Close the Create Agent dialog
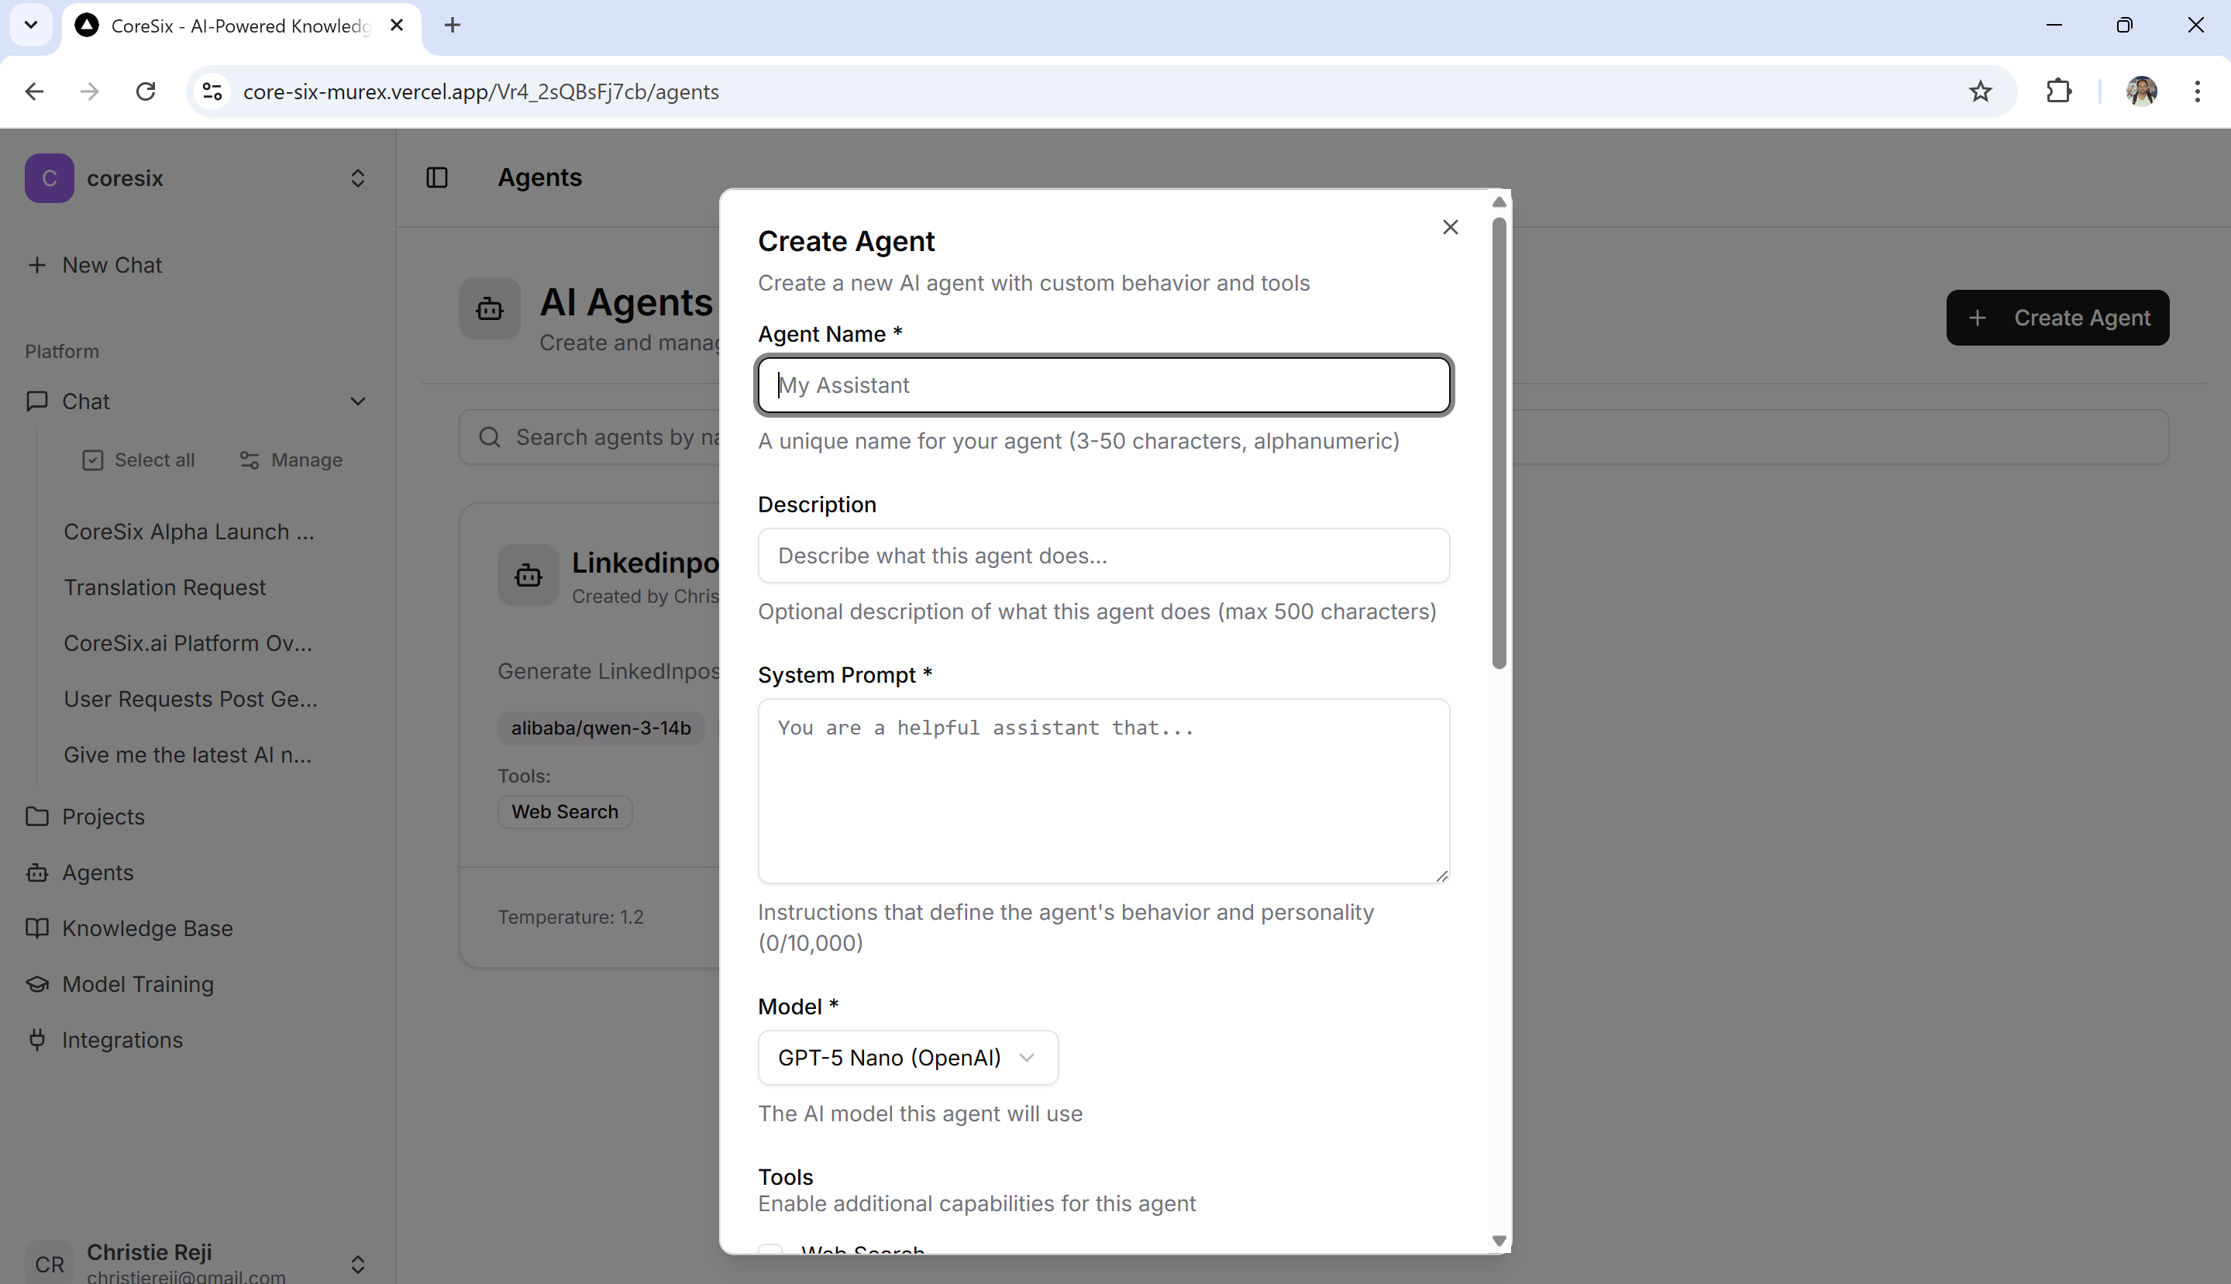Image resolution: width=2231 pixels, height=1284 pixels. tap(1450, 228)
